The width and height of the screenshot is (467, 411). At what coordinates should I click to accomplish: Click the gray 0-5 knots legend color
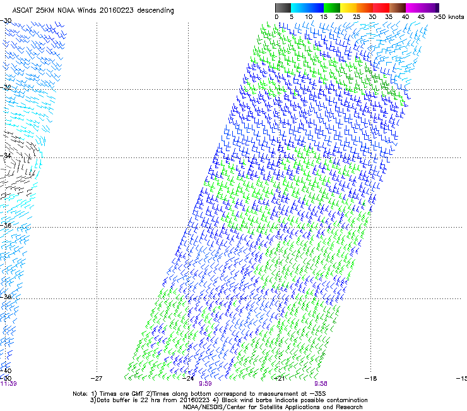[x=283, y=8]
